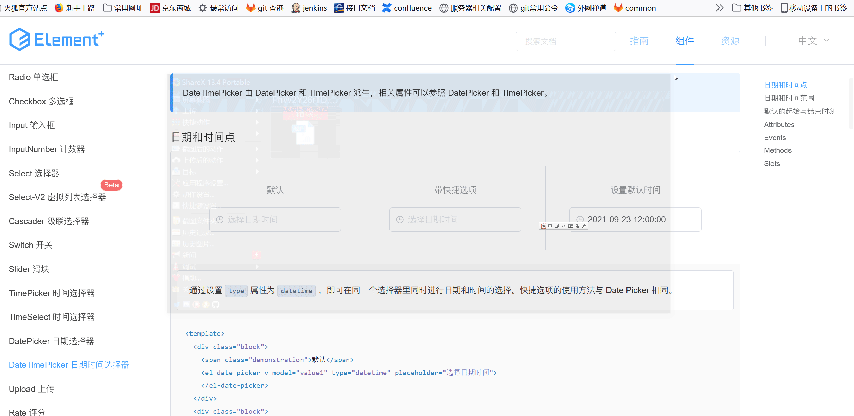854x416 pixels.
Task: Switch to the 指南 tab
Action: [639, 41]
